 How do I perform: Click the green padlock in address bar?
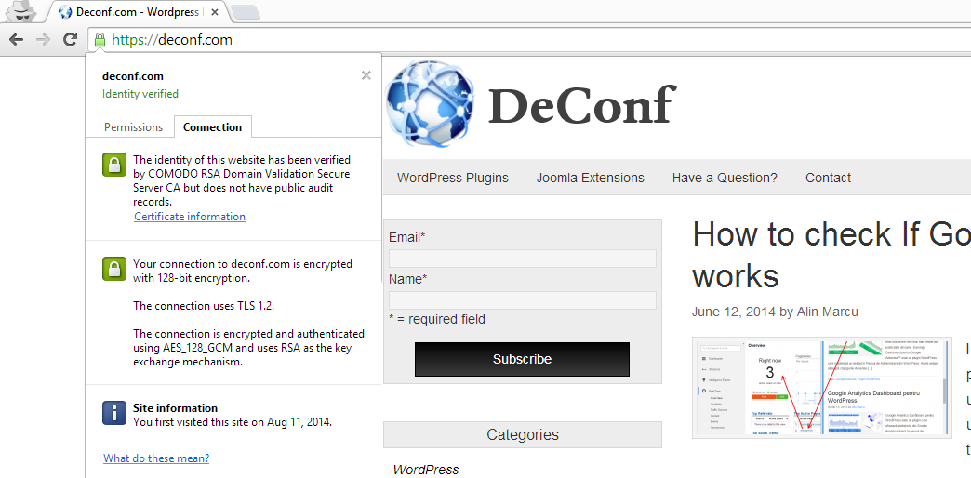pos(100,40)
